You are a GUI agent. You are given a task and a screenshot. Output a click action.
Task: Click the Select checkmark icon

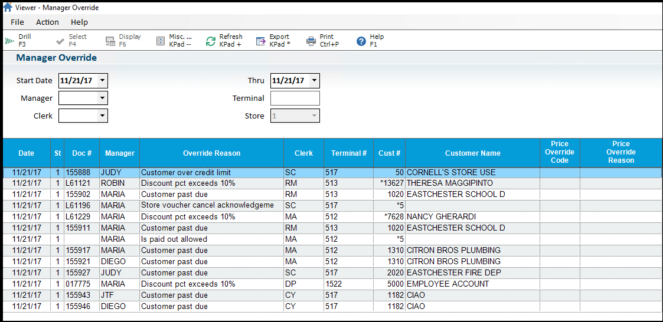pos(60,41)
